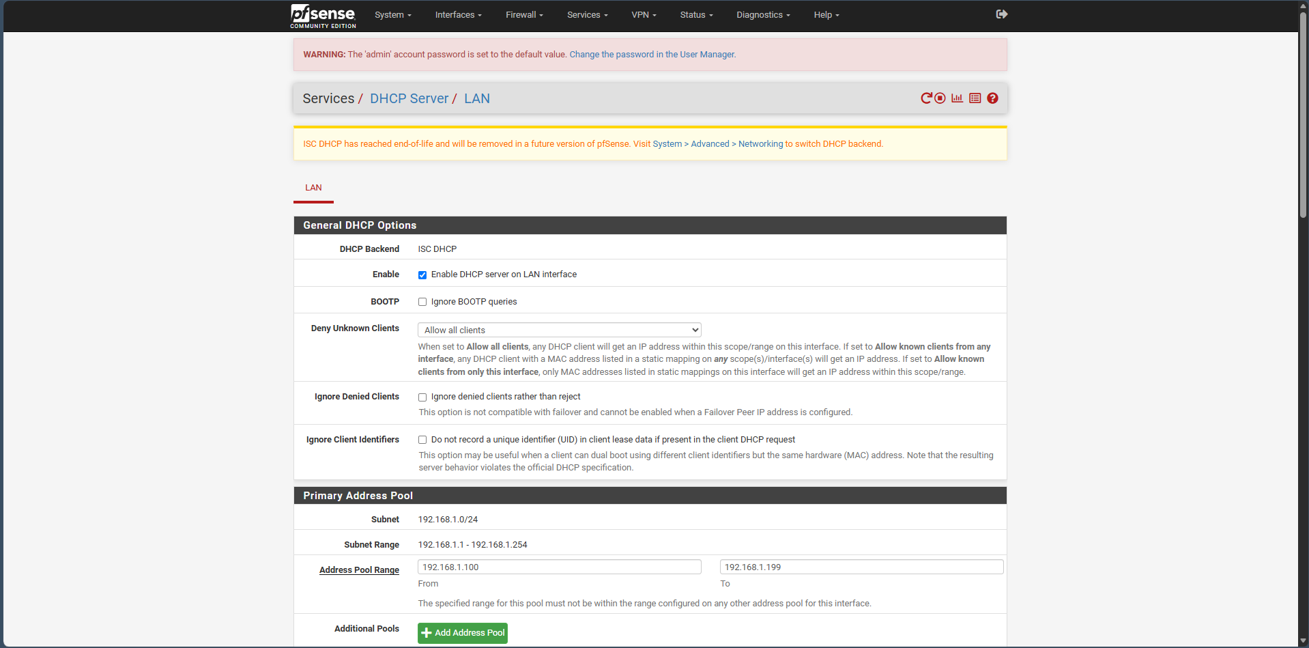
Task: Select the LAN interface tab
Action: pyautogui.click(x=313, y=188)
